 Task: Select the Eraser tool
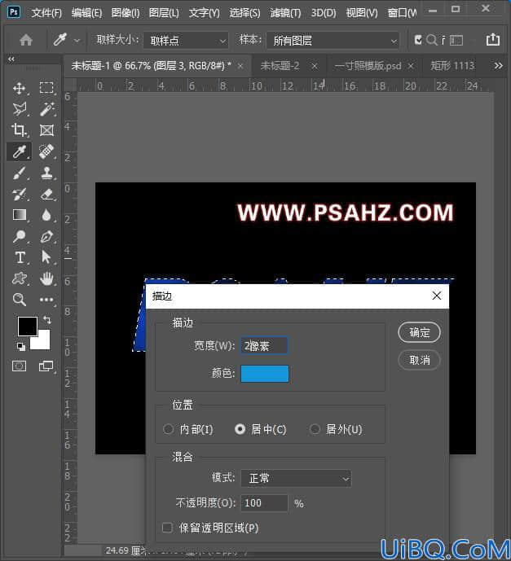(x=47, y=195)
